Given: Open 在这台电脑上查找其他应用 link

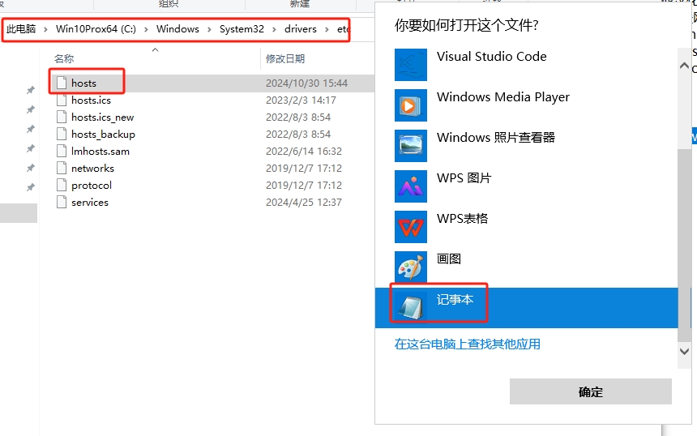Looking at the screenshot, I should pyautogui.click(x=467, y=344).
